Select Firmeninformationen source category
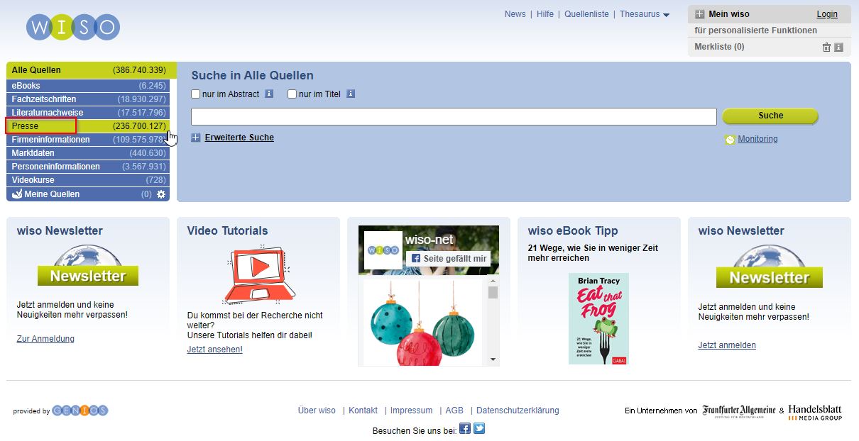Screen dimensions: 859x441 pos(88,140)
